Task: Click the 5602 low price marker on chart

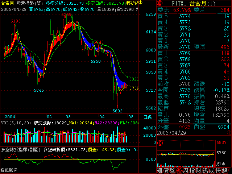Action: click(117, 111)
